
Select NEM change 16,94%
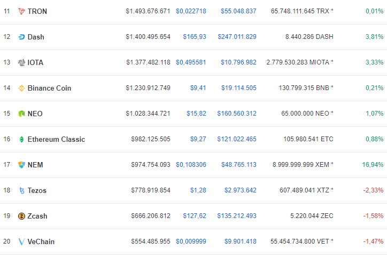pos(373,165)
